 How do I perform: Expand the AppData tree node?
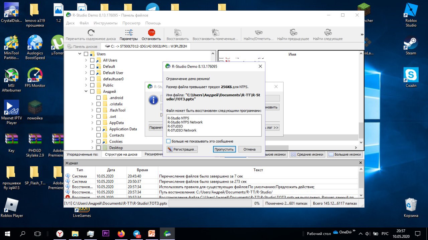tap(92, 123)
